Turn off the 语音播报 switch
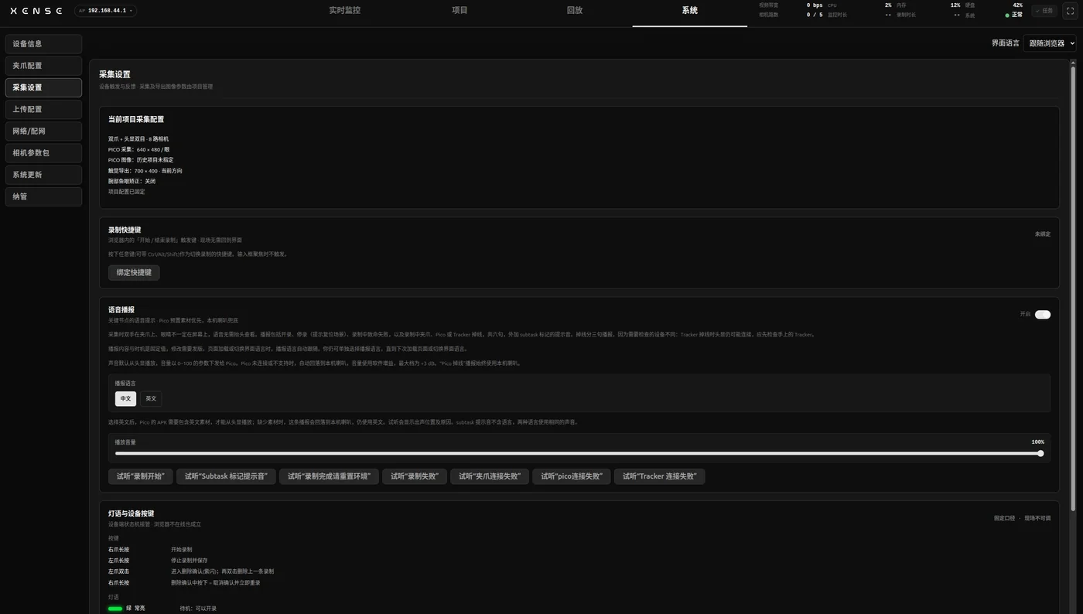Image resolution: width=1083 pixels, height=614 pixels. pos(1043,315)
